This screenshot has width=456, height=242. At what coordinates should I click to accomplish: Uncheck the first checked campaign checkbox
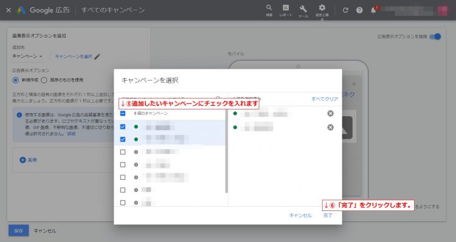[123, 127]
